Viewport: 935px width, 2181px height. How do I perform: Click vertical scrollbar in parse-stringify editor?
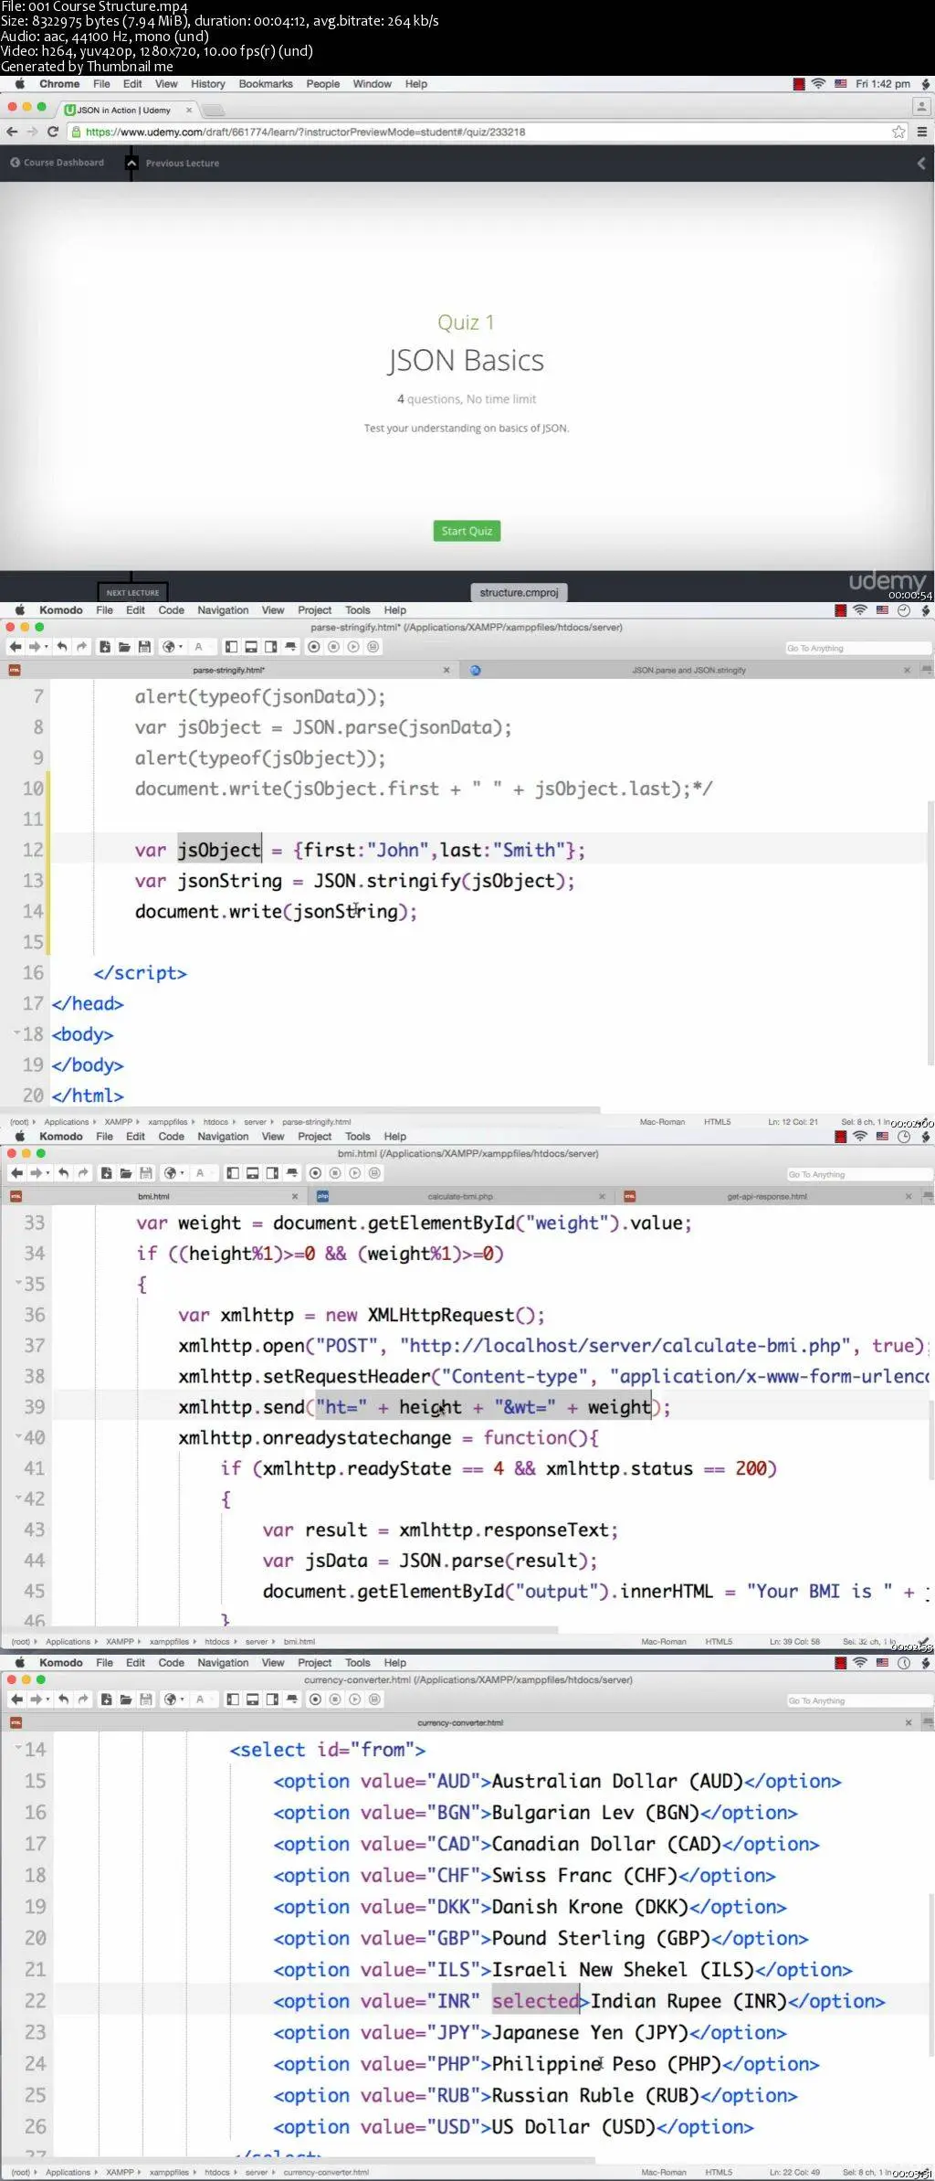point(930,932)
